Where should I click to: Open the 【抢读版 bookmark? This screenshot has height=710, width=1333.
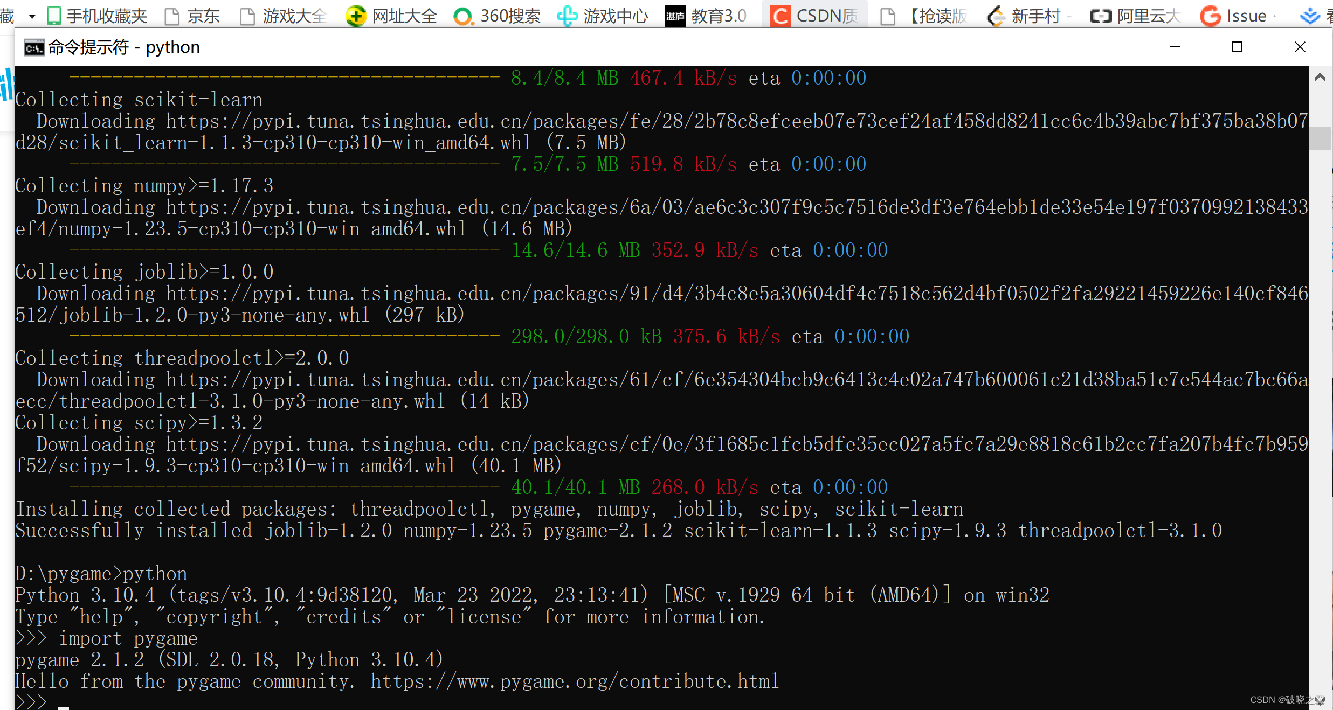(x=923, y=16)
